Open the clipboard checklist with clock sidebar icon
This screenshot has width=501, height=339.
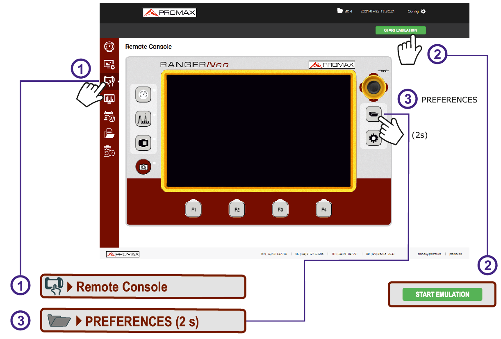pyautogui.click(x=109, y=151)
